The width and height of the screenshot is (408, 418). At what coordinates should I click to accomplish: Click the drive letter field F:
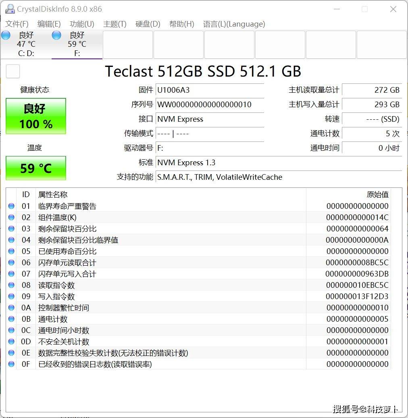[210, 148]
